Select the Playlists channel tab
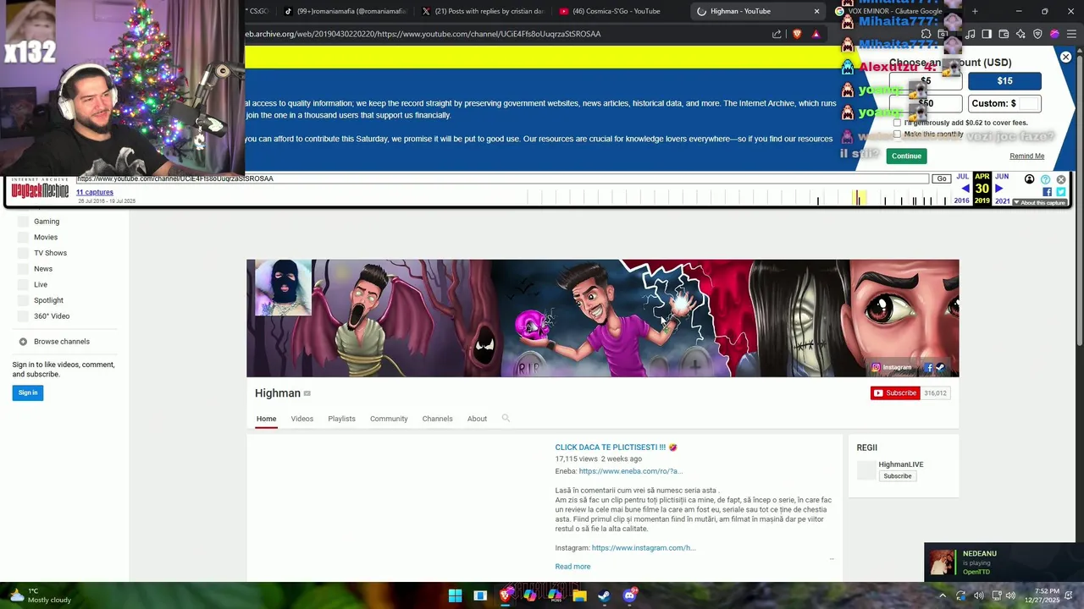The width and height of the screenshot is (1084, 609). coord(341,419)
